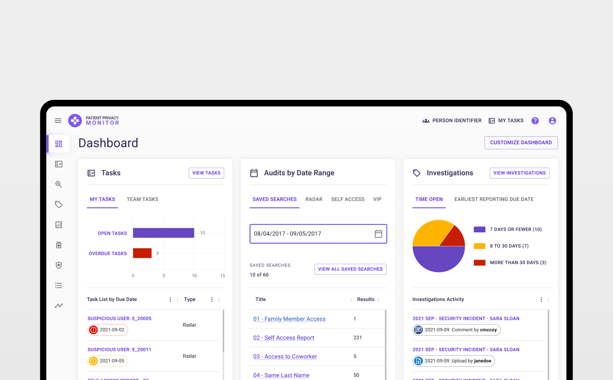613x380 pixels.
Task: Click the red More Than 30 Days legend swatch
Action: 480,262
